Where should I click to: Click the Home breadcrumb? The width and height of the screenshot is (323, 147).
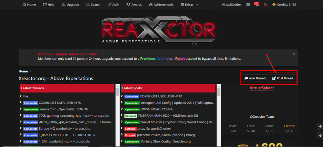coord(23,71)
